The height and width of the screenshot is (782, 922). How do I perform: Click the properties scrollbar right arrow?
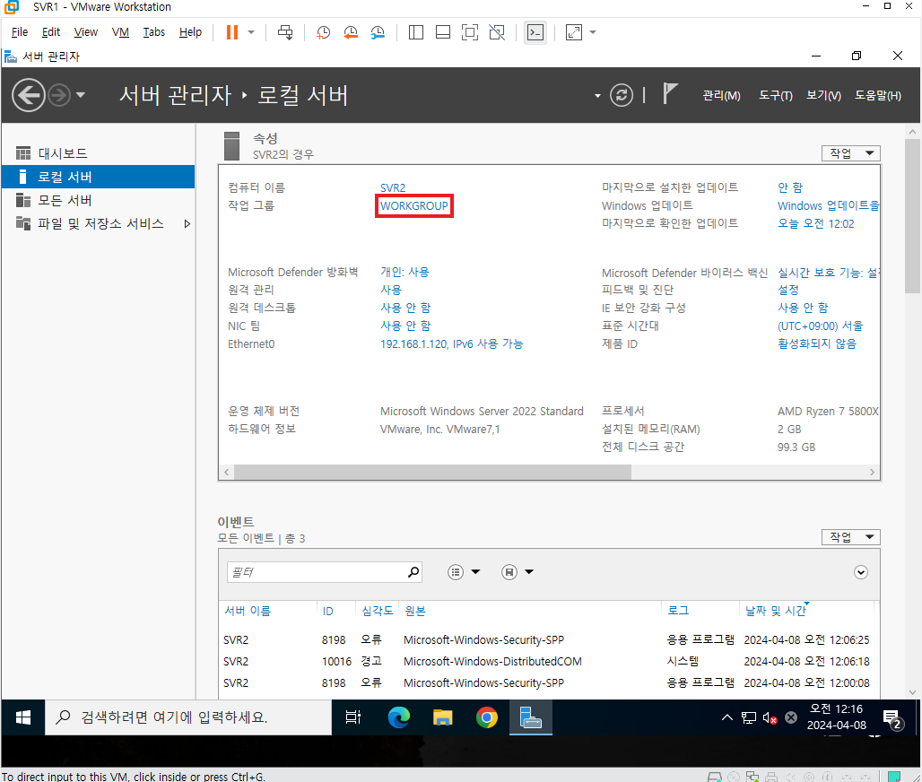(x=872, y=472)
